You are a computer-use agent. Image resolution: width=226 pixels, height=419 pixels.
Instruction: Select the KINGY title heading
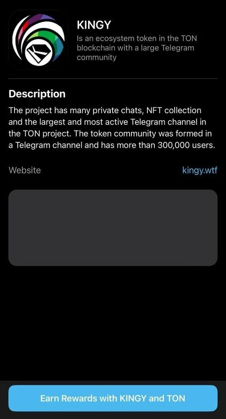pyautogui.click(x=93, y=25)
